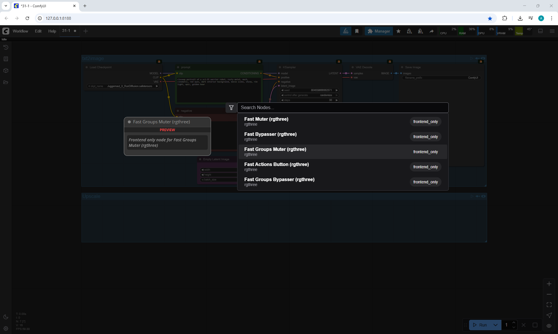558x334 pixels.
Task: Toggle the bottom panel icon
Action: pyautogui.click(x=541, y=31)
